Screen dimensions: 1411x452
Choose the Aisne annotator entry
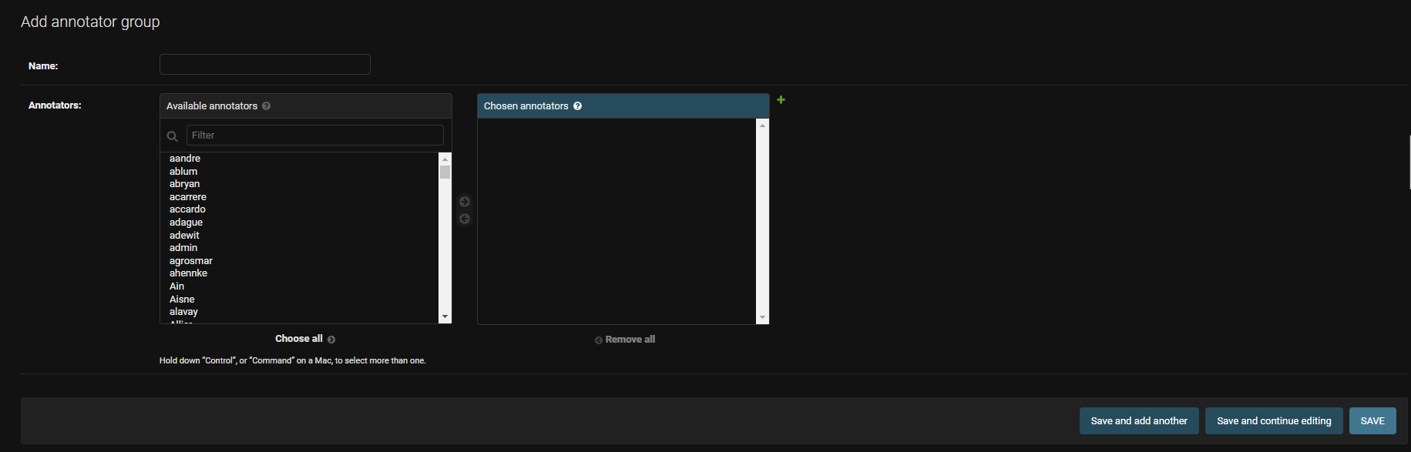tap(182, 300)
